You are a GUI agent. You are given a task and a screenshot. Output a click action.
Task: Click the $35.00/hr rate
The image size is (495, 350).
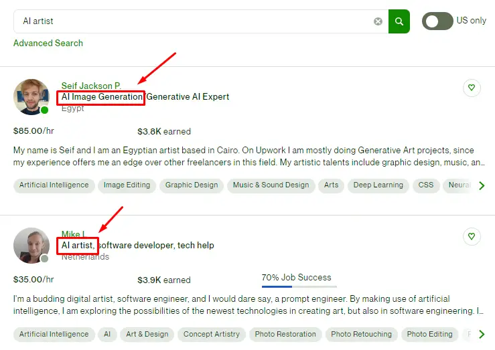click(x=33, y=279)
